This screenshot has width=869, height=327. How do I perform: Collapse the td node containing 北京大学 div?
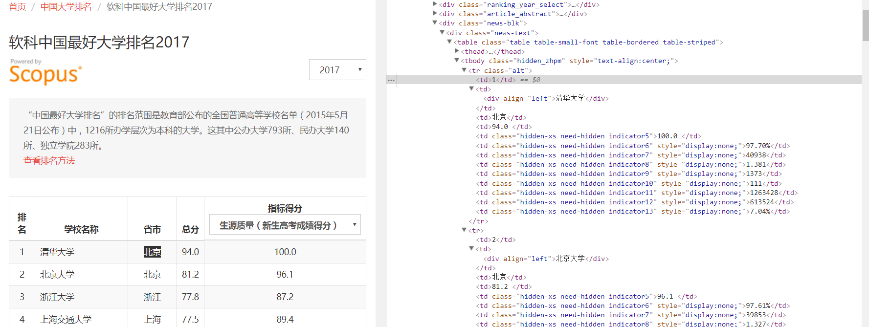(471, 249)
